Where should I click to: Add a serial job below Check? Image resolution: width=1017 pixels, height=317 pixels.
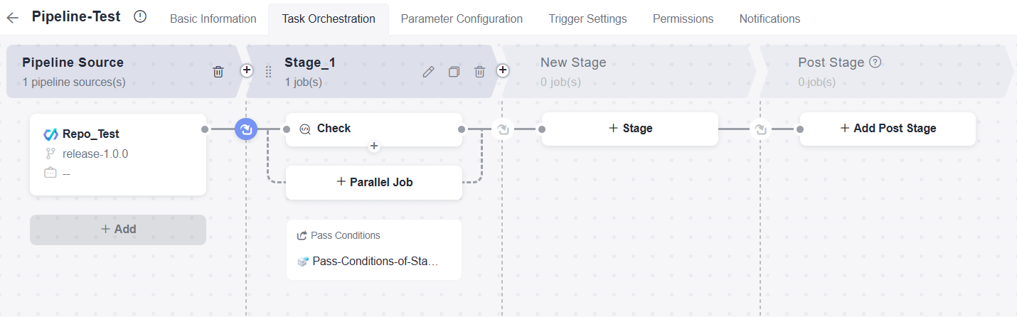point(374,146)
